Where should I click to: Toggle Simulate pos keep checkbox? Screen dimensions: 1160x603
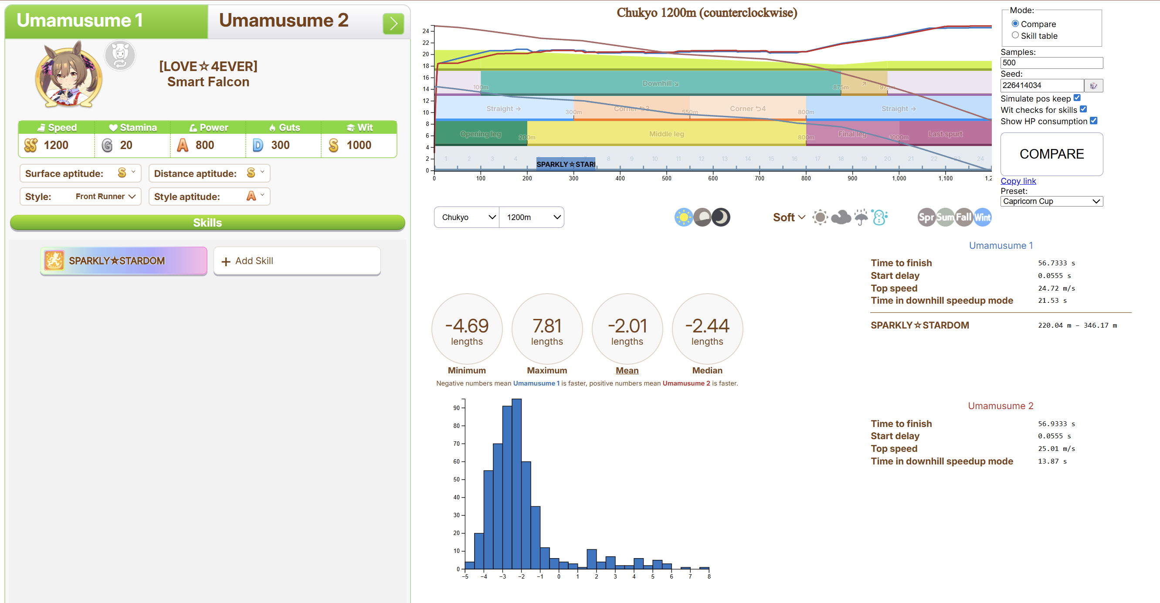[x=1077, y=98]
